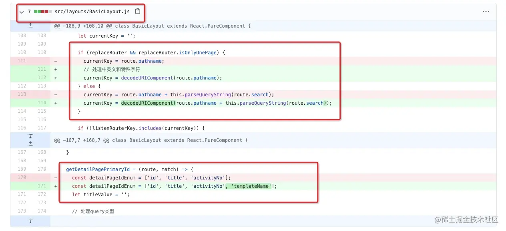506x231 pixels.
Task: Collapse the BasicLayout.js file diff
Action: click(22, 12)
